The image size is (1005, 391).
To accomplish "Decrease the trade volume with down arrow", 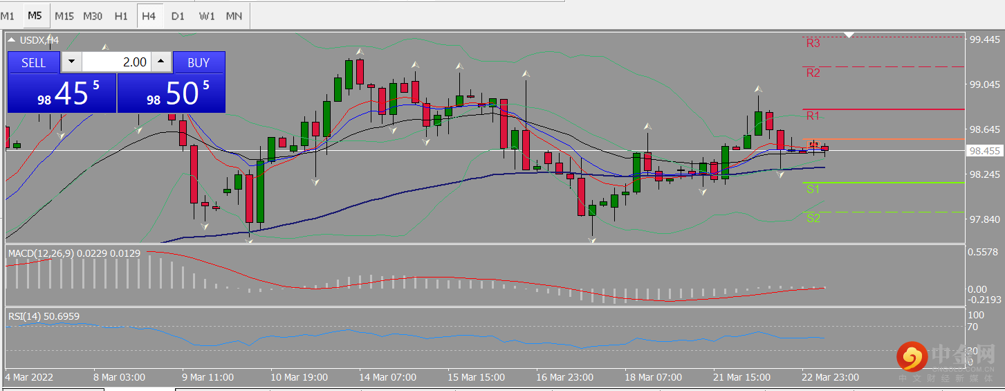I will tap(71, 62).
